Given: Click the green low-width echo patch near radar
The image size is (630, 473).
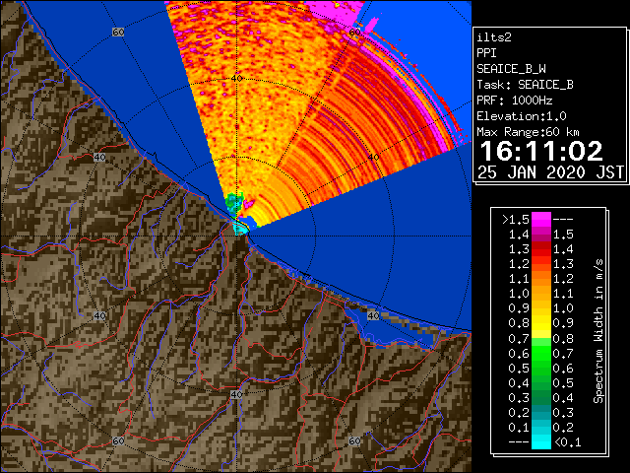Looking at the screenshot, I should click(x=234, y=202).
